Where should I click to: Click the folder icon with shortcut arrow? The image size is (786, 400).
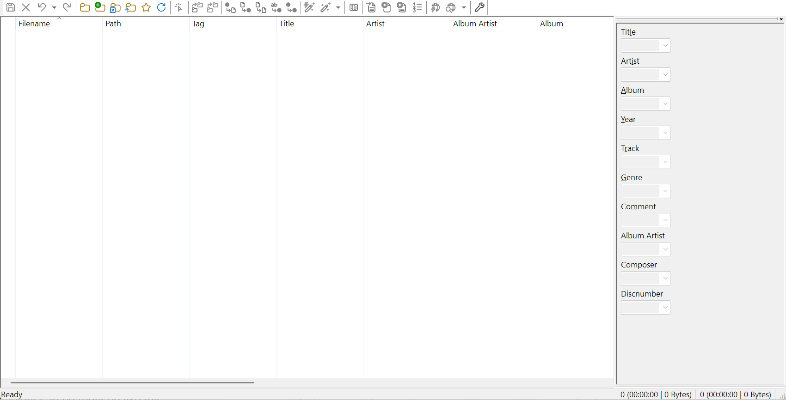116,7
